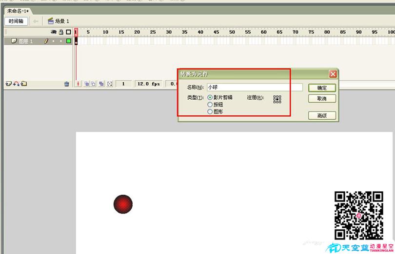Select 影片剪辑 radio option
The image size is (395, 254).
point(210,97)
